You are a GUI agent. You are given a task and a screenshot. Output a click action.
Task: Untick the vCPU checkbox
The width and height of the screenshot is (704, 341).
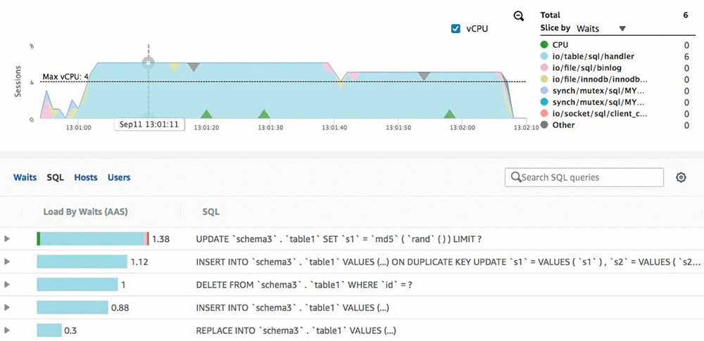click(x=455, y=29)
